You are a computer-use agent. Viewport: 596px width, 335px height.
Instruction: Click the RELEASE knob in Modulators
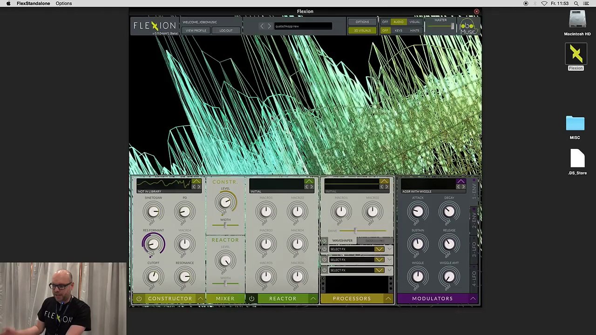point(449,244)
